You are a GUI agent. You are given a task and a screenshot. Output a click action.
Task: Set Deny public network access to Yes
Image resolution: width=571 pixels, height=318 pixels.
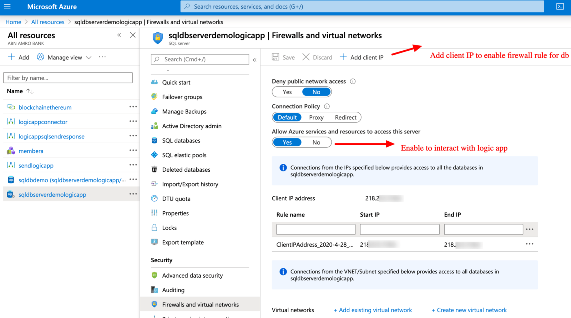(287, 92)
